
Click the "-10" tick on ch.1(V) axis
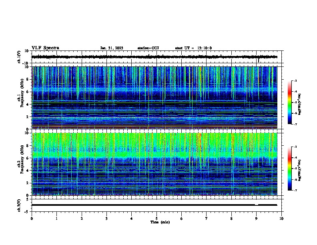coord(26,63)
